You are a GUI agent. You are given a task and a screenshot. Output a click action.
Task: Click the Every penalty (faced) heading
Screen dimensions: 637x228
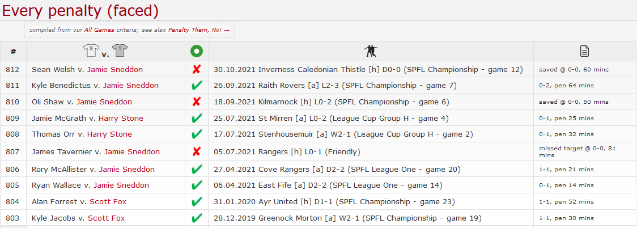pos(80,11)
